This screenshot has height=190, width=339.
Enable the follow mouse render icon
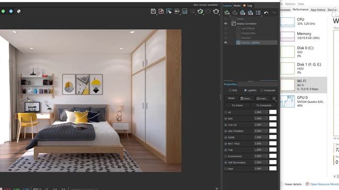pyautogui.click(x=169, y=11)
